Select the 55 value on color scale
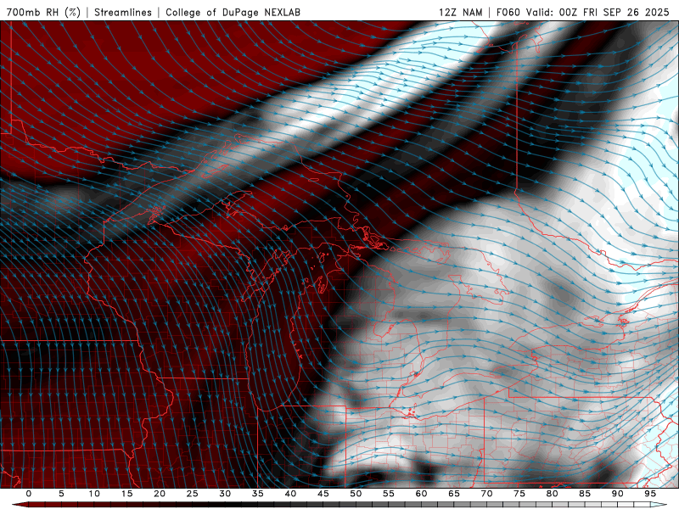 pyautogui.click(x=389, y=494)
